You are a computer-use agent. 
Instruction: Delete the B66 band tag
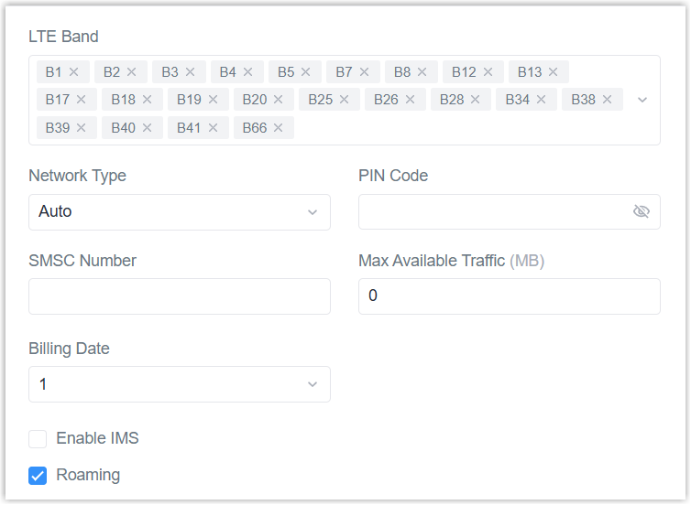click(278, 128)
